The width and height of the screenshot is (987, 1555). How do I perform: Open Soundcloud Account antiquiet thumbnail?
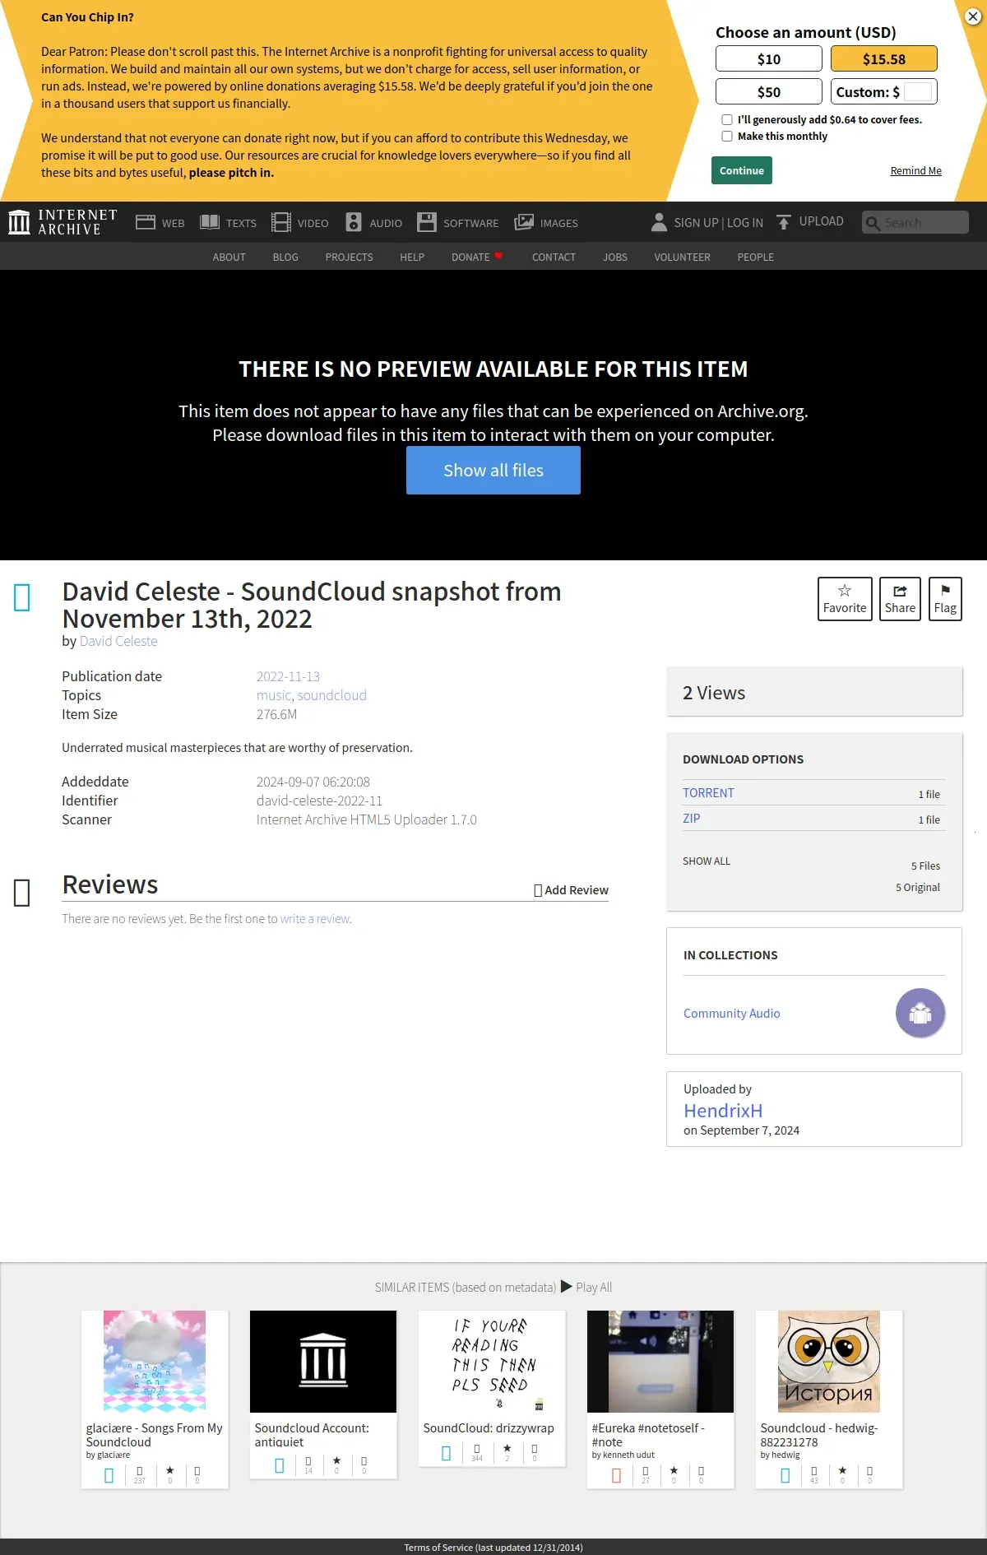tap(323, 1361)
